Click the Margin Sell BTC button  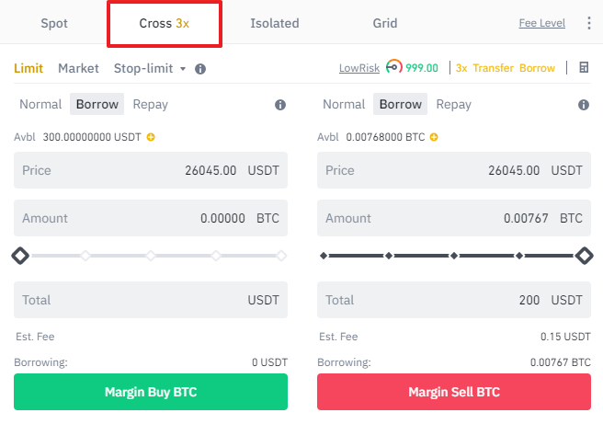[454, 392]
